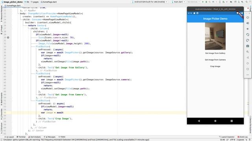Viewport: 252px width, 141px height.
Task: Click the emulator sidebar Back triangle icon
Action: click(248, 58)
